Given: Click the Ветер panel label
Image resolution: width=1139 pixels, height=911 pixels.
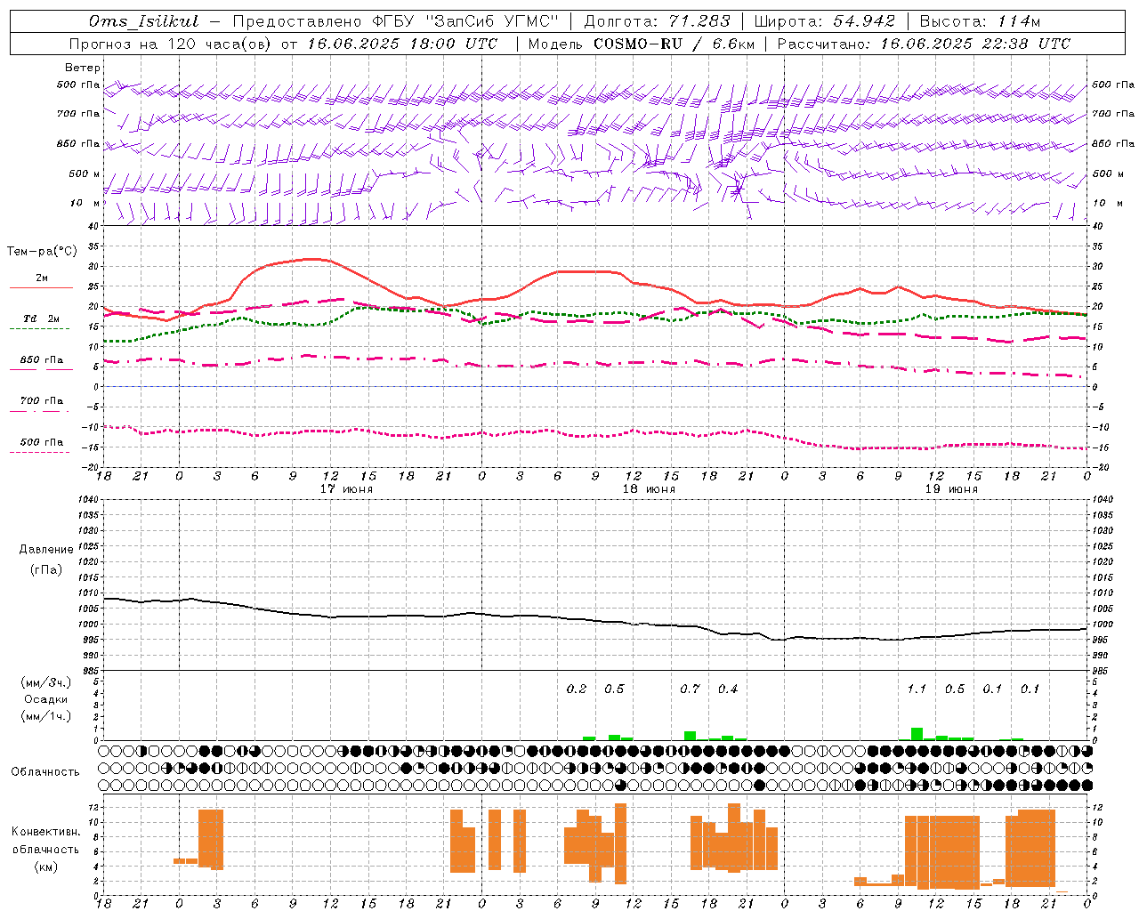Looking at the screenshot, I should pos(83,68).
